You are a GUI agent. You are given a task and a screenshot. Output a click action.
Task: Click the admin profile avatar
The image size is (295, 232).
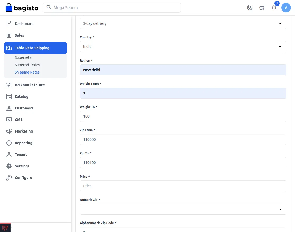286,8
